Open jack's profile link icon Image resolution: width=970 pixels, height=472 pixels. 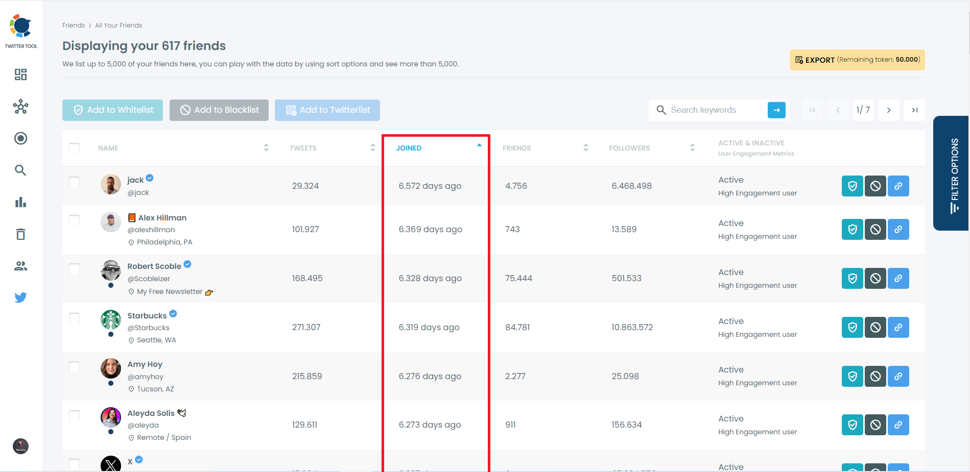(x=898, y=186)
